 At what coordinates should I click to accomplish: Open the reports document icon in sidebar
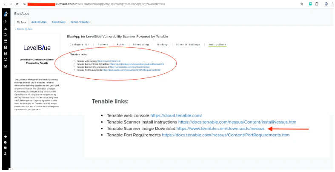[6, 47]
